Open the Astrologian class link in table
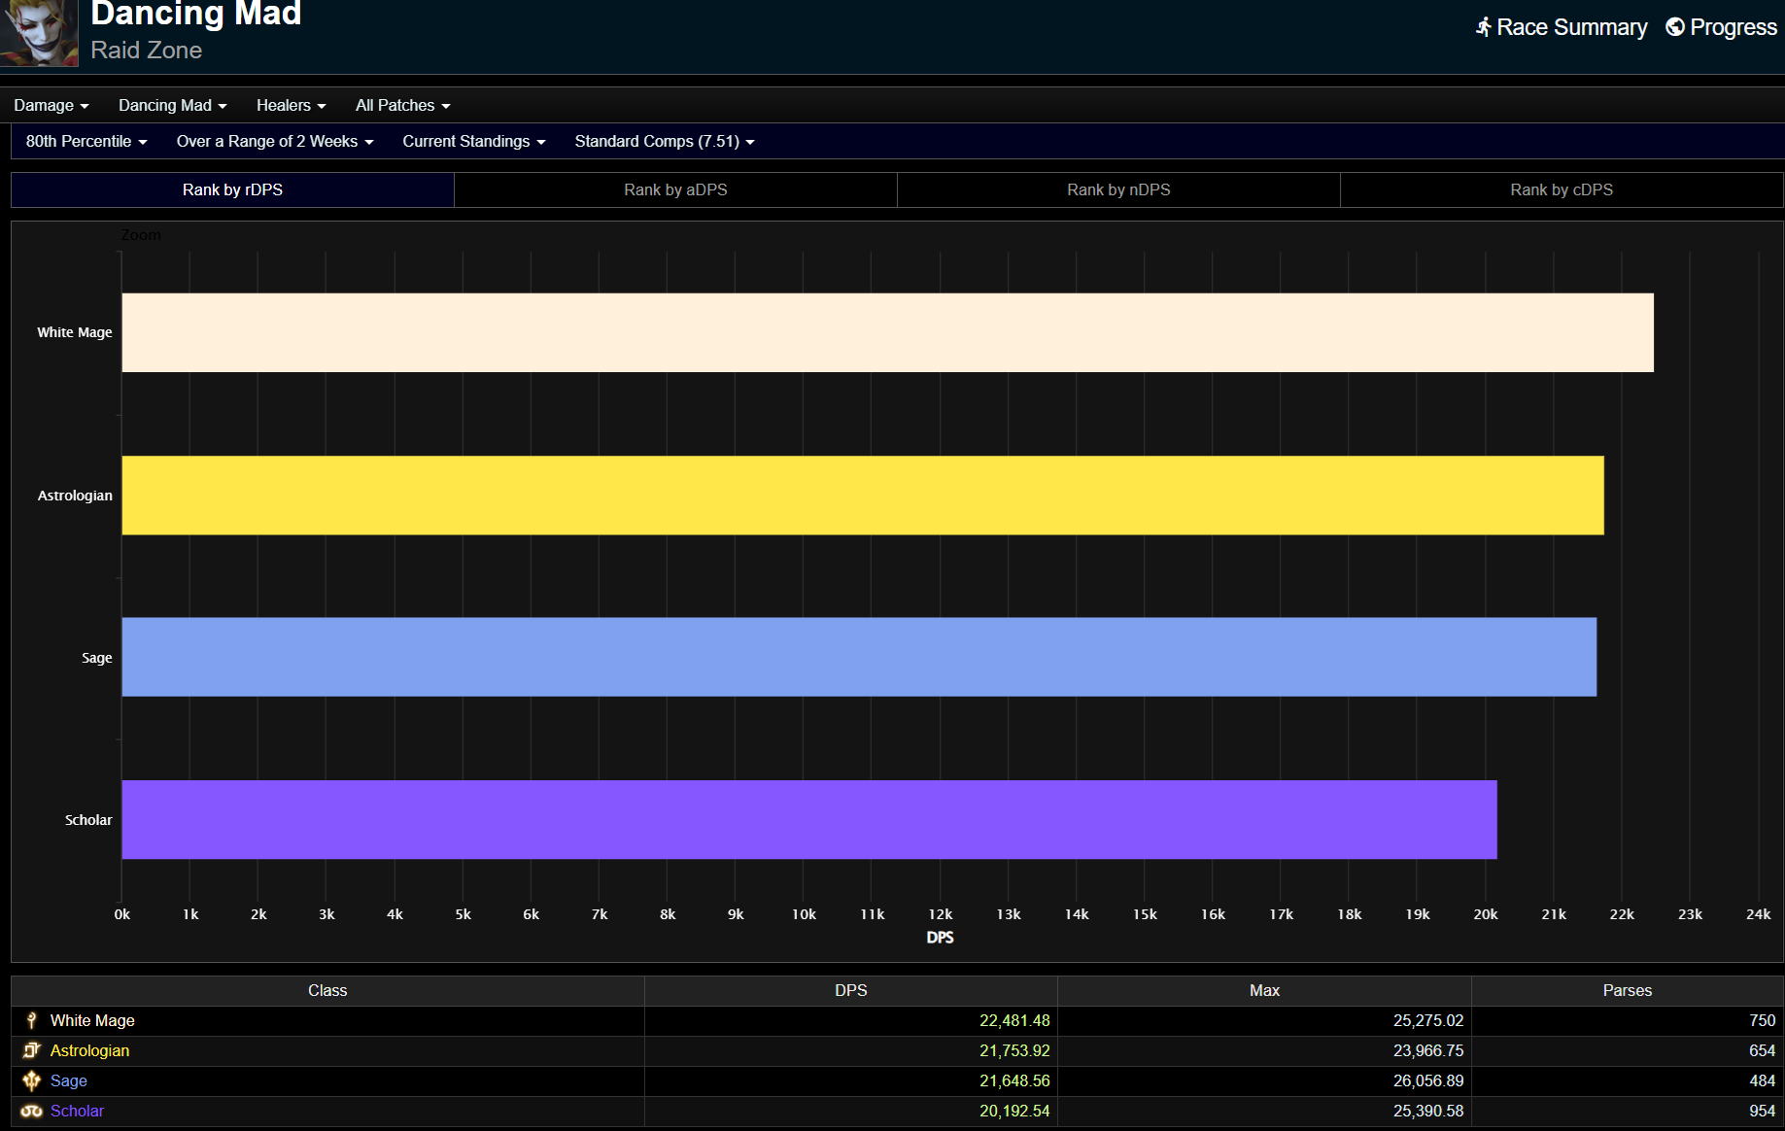This screenshot has height=1131, width=1785. coord(89,1050)
